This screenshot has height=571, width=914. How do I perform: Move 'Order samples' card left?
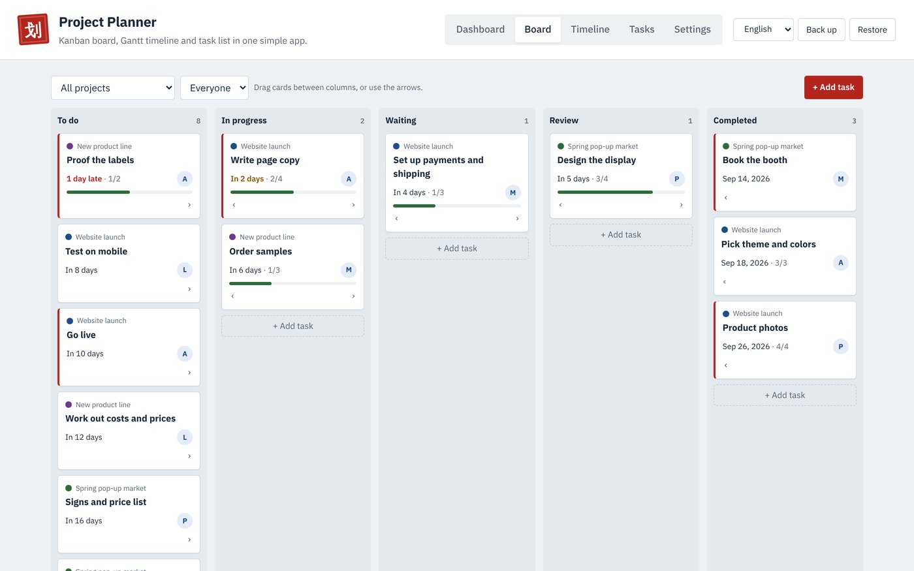[x=232, y=296]
